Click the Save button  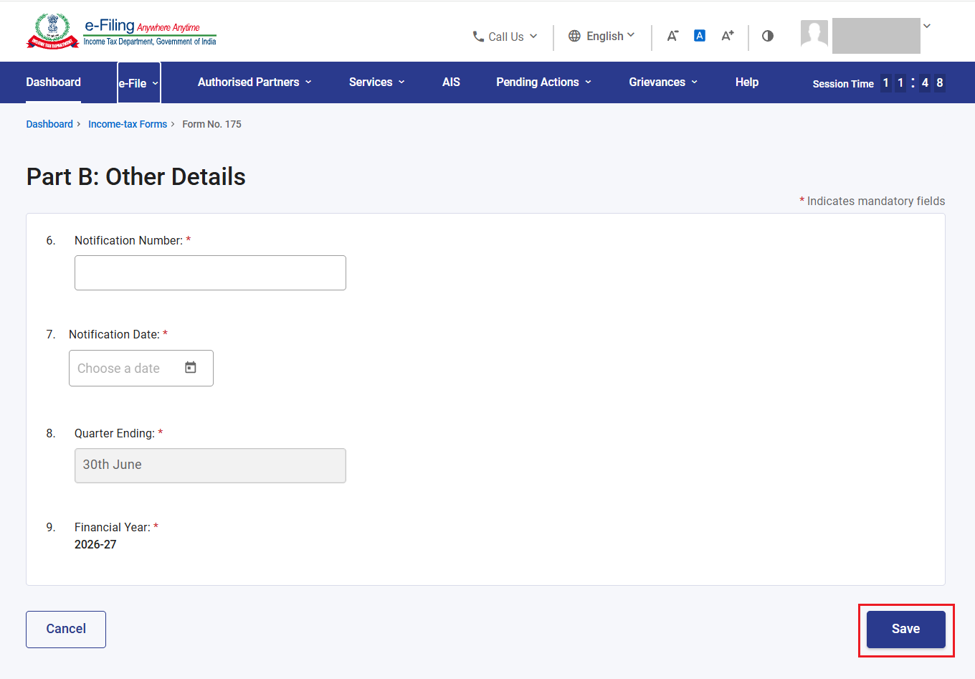tap(906, 629)
